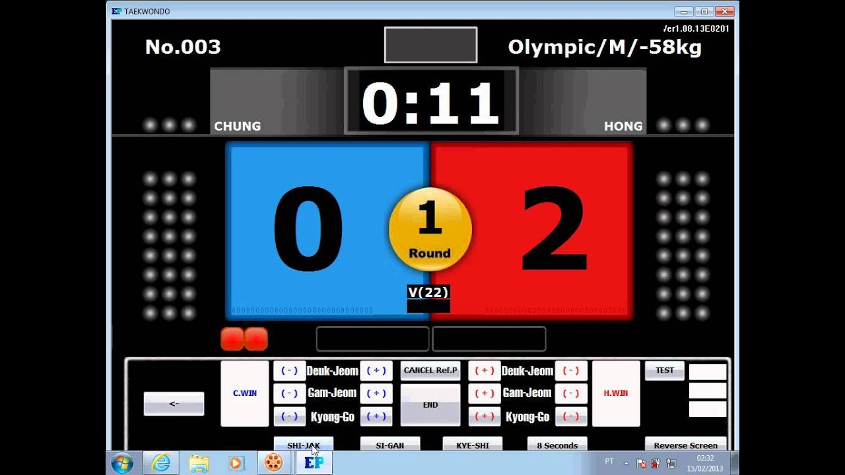Subtract a Deuk-Jeom point for Chung (blue minus)

click(289, 371)
